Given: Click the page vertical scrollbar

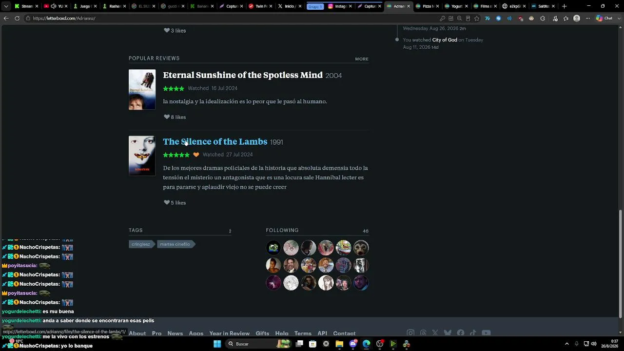Looking at the screenshot, I should [x=621, y=264].
